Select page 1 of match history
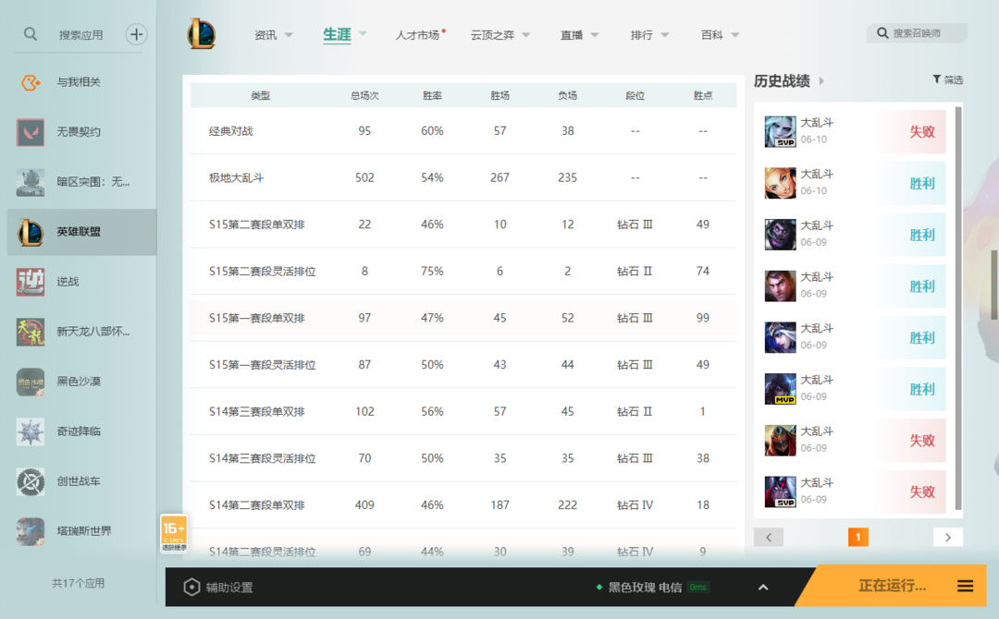This screenshot has height=619, width=999. (x=858, y=537)
